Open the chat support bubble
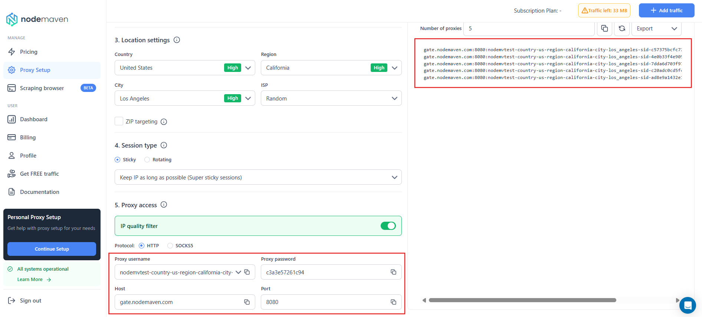The height and width of the screenshot is (317, 702). coord(688,306)
